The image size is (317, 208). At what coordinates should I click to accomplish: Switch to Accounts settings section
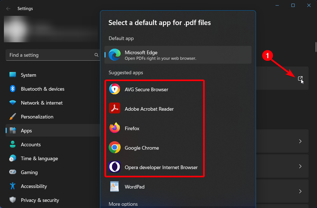point(31,144)
